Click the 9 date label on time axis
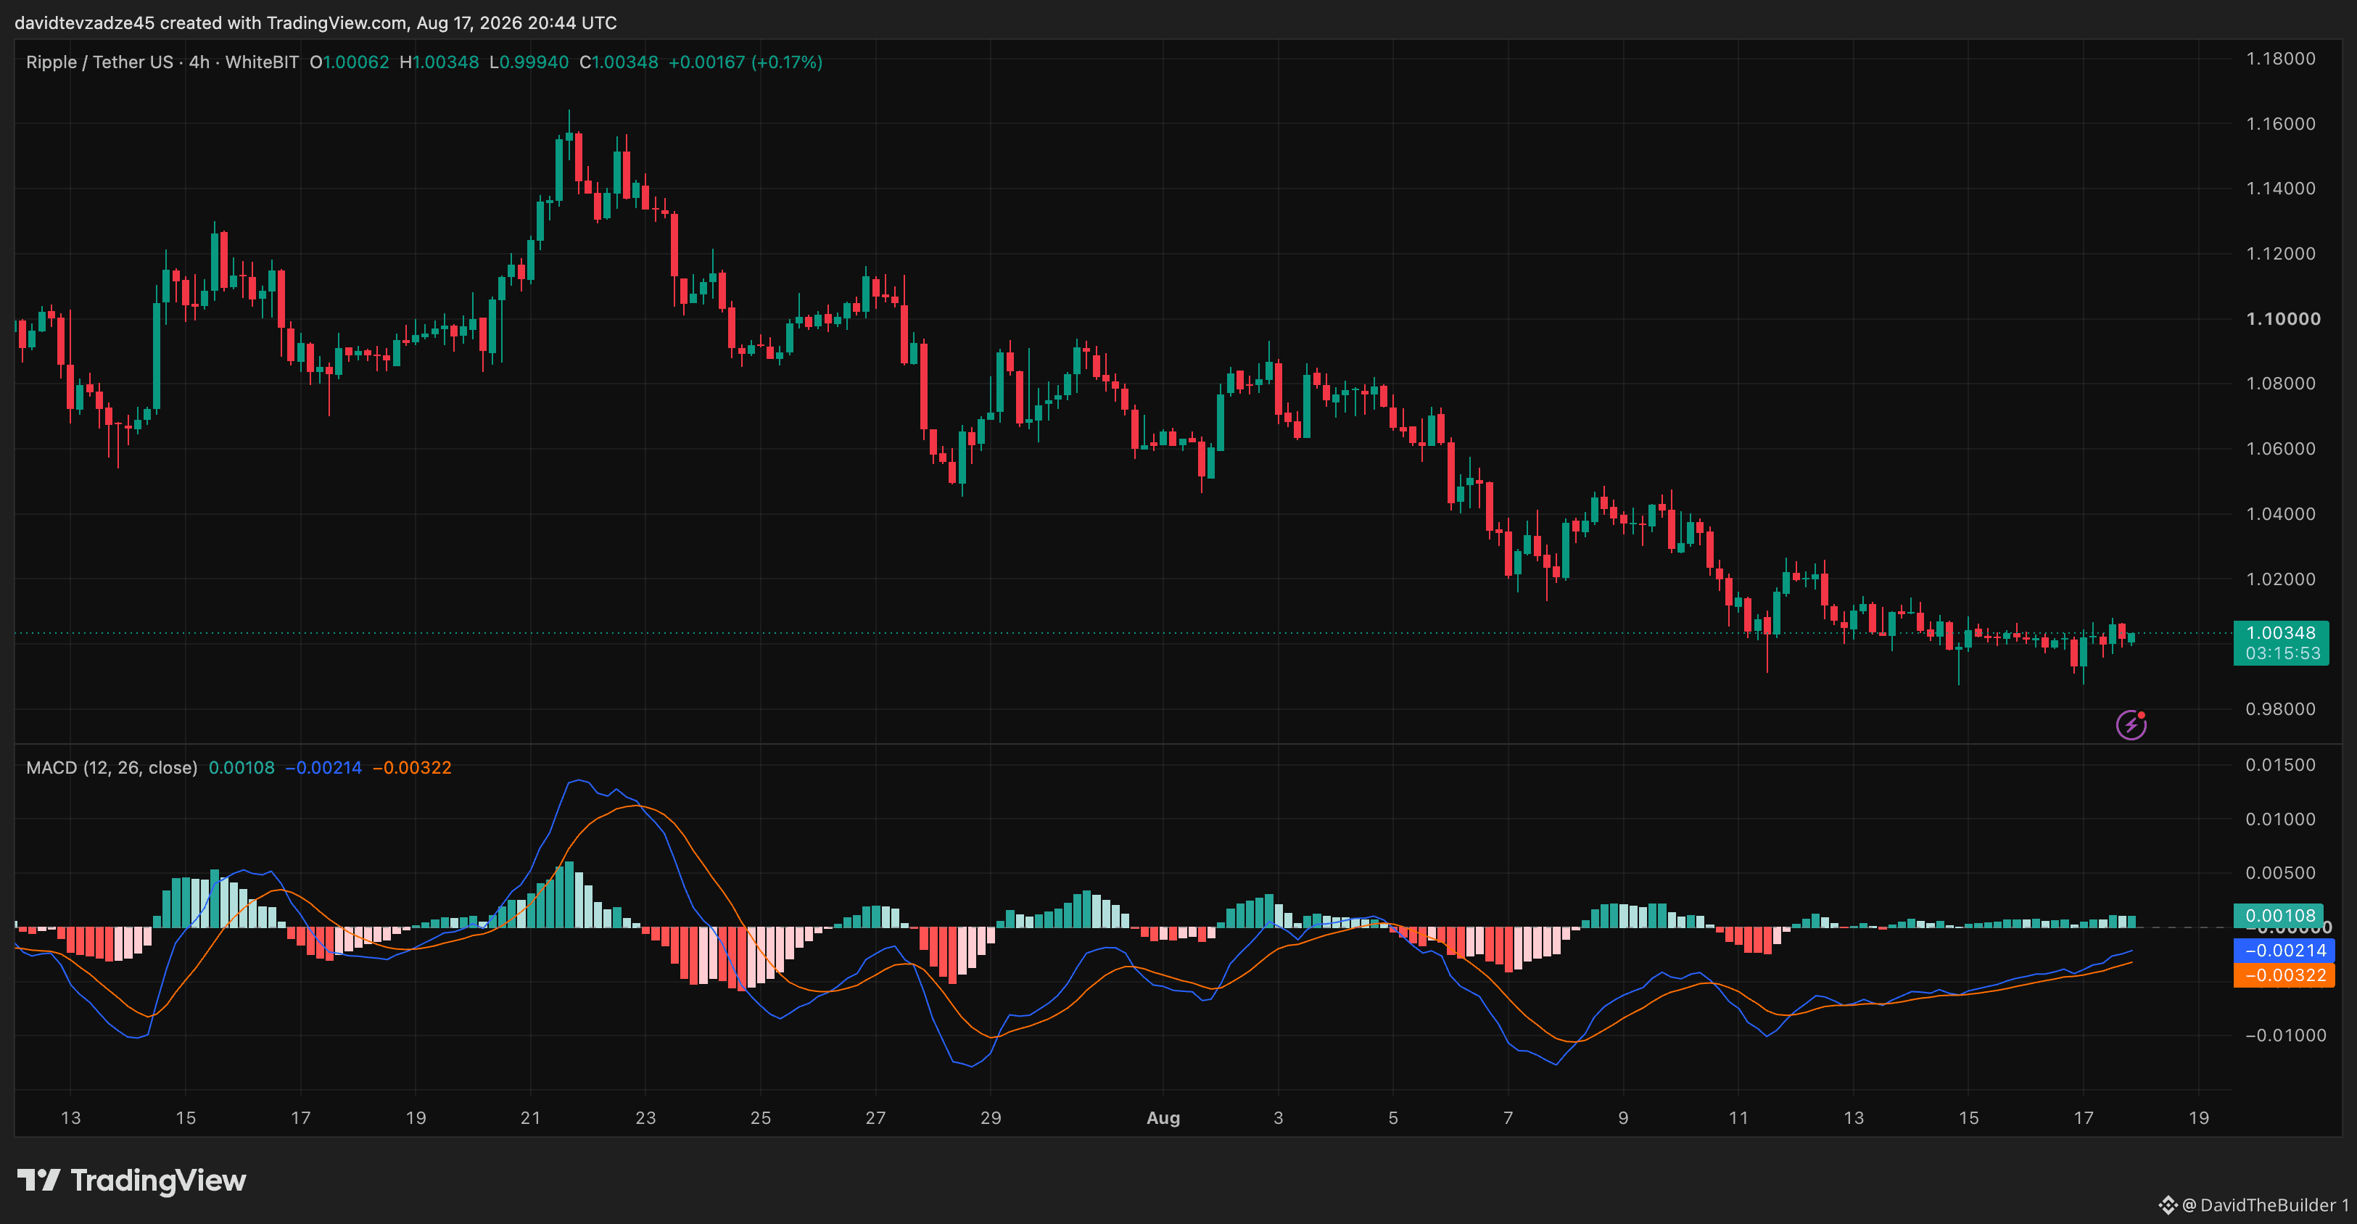This screenshot has width=2357, height=1224. (x=1623, y=1118)
